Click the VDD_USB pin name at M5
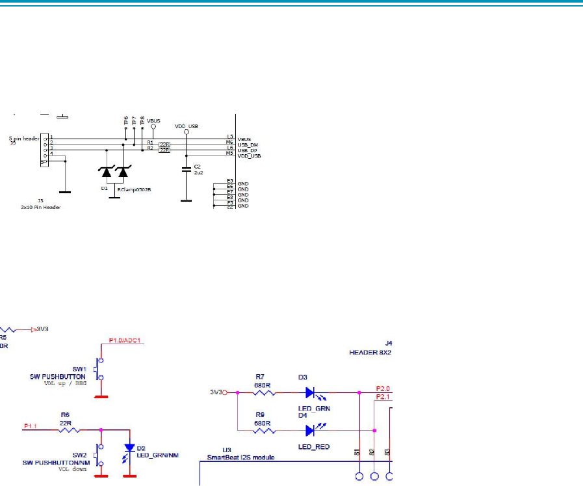Viewport: 583px width, 486px height. click(x=249, y=156)
